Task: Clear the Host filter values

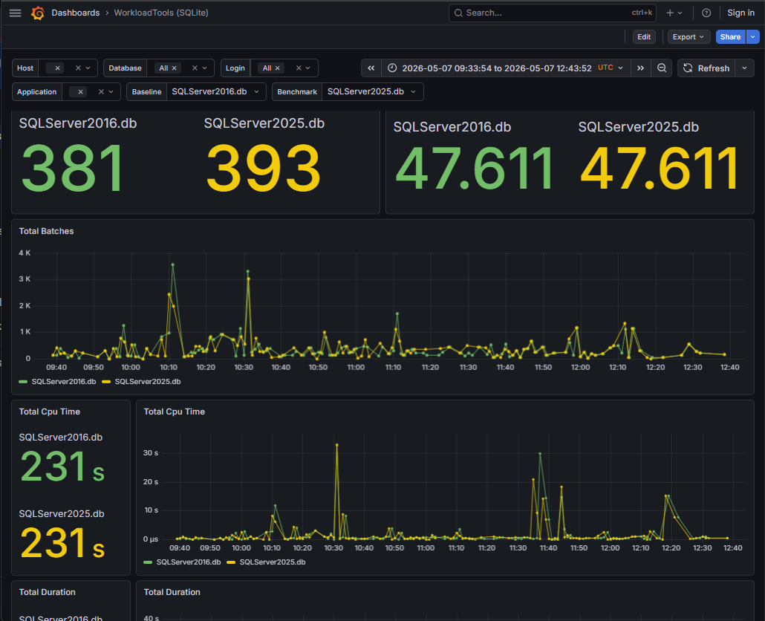Action: tap(78, 68)
